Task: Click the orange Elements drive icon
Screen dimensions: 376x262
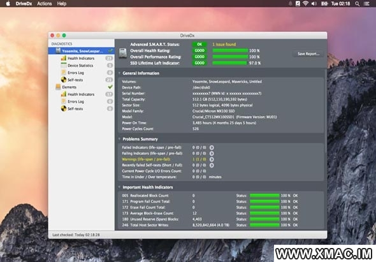Action: click(x=58, y=87)
